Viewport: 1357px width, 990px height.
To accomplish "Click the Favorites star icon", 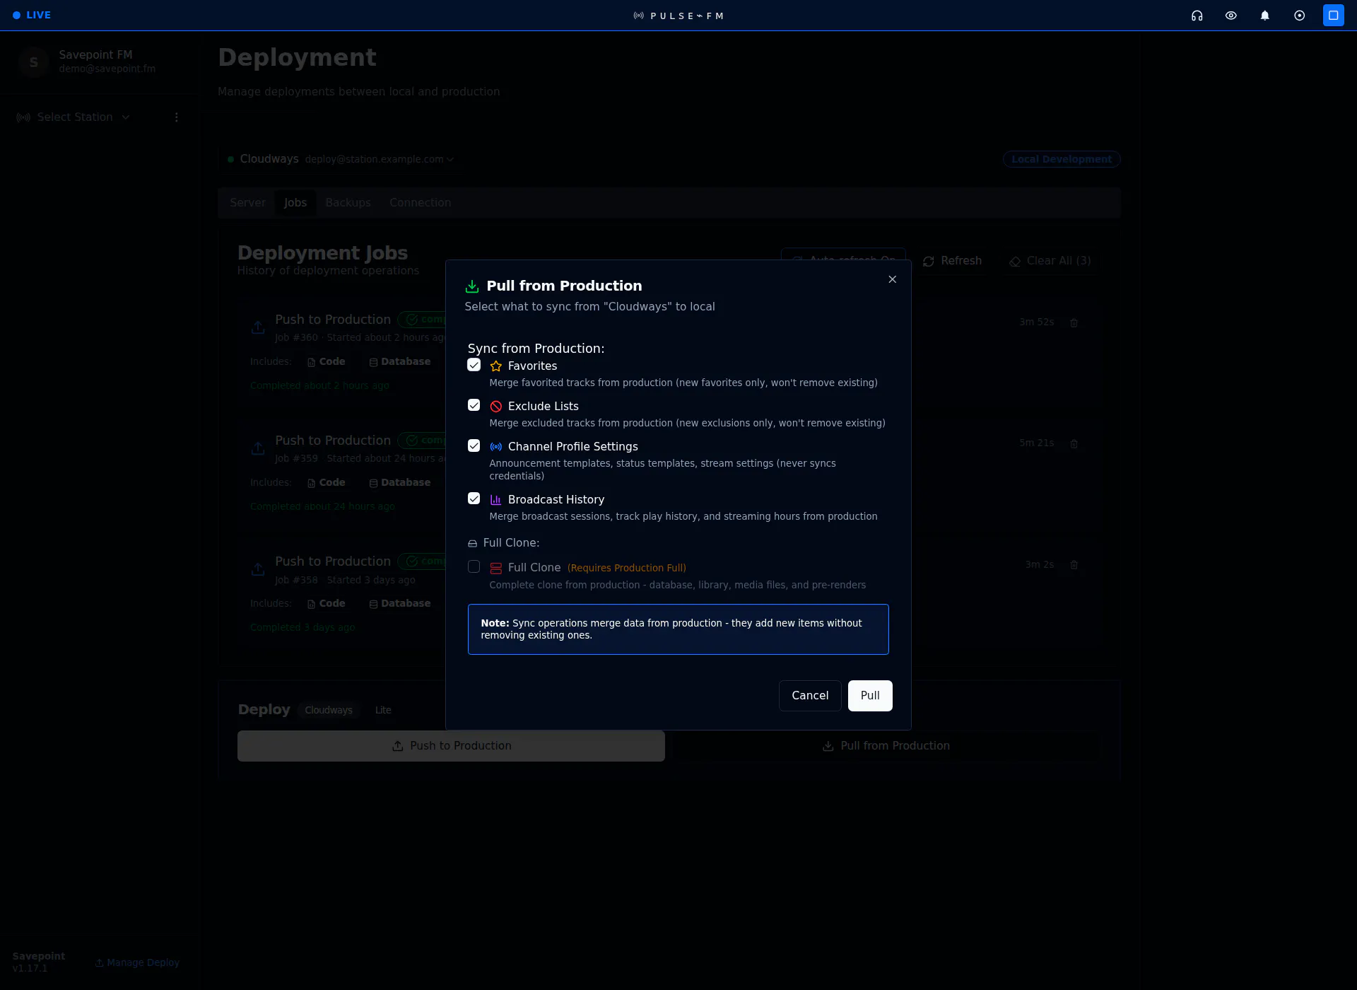I will pyautogui.click(x=495, y=366).
